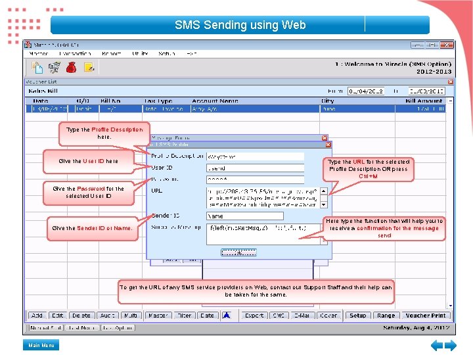
Task: Click the Setup button in bottom bar
Action: pos(358,316)
